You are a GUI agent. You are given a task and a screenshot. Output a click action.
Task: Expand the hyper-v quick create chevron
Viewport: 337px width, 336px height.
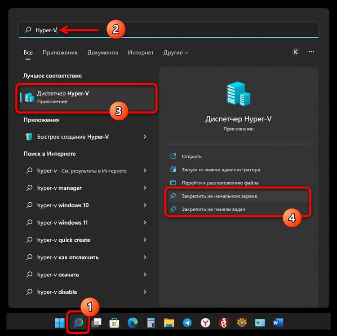click(x=145, y=240)
